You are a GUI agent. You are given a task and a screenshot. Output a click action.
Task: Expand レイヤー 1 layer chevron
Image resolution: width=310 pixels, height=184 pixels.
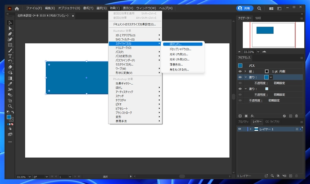[x=250, y=129]
